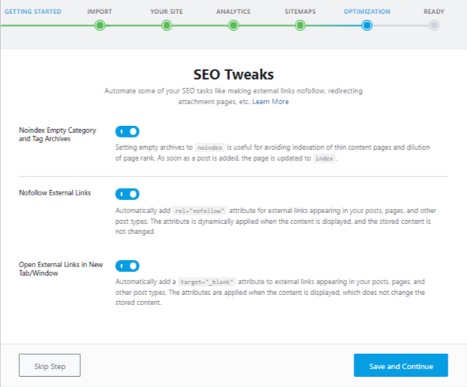Click the Optimization step circle marker

tap(367, 25)
